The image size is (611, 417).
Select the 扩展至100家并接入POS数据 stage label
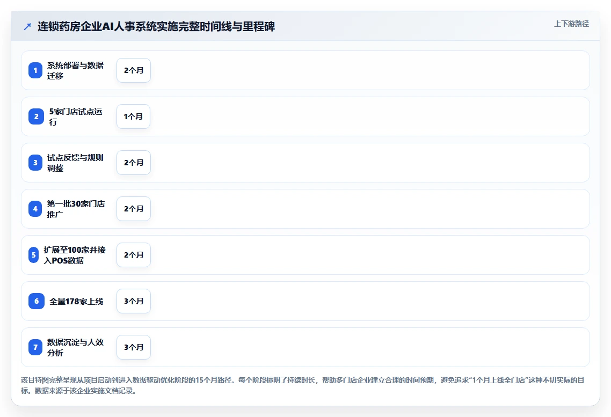coord(75,255)
